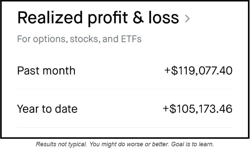250x148 pixels.
Task: Click the word "stocks" in the subtitle
Action: [x=81, y=39]
